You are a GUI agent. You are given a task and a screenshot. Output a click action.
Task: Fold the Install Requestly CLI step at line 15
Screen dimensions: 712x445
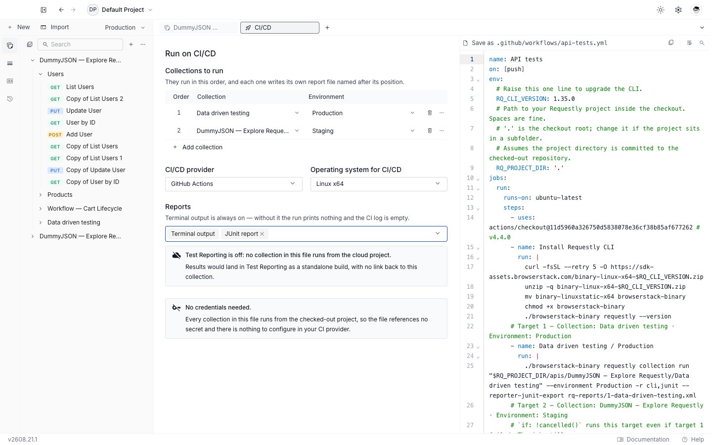point(478,248)
